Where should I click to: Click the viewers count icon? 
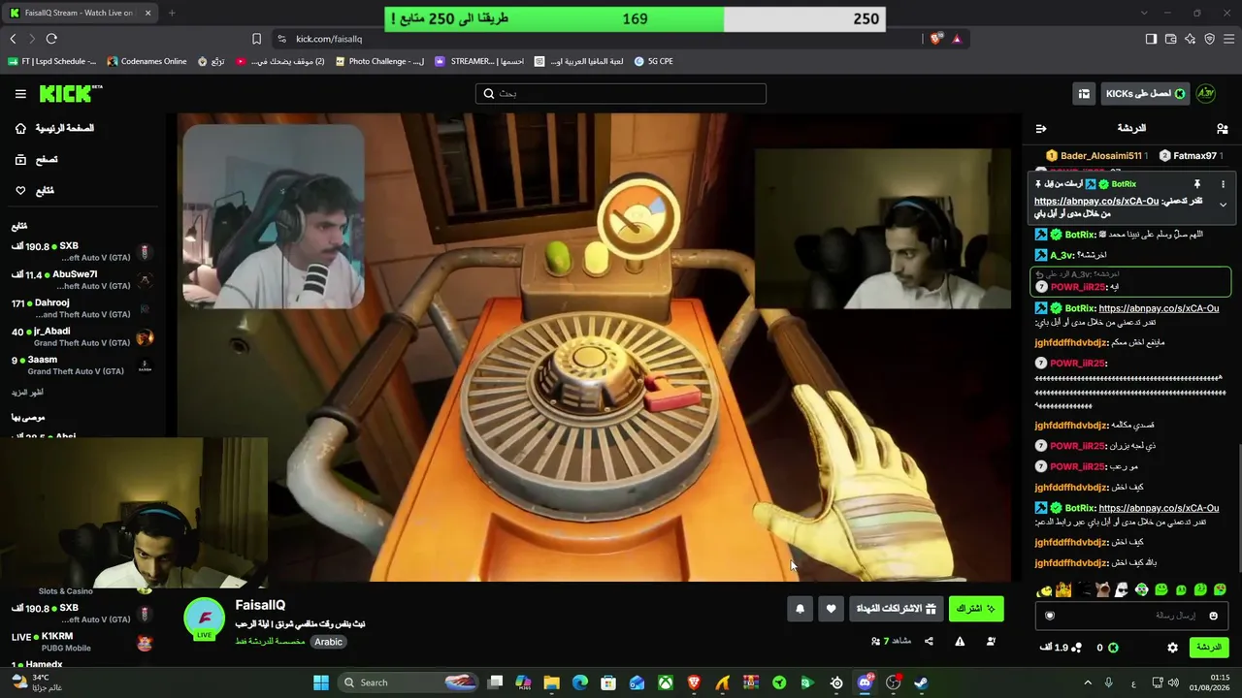click(875, 641)
